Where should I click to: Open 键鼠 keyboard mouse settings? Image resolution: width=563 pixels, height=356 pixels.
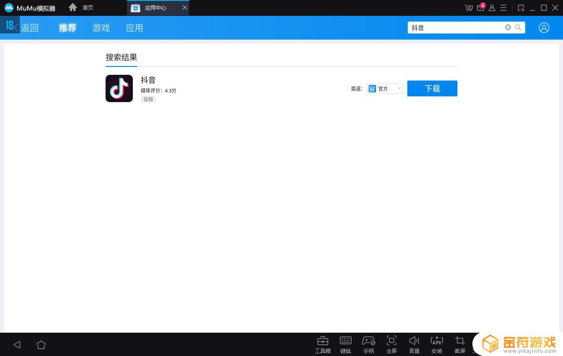click(x=346, y=345)
